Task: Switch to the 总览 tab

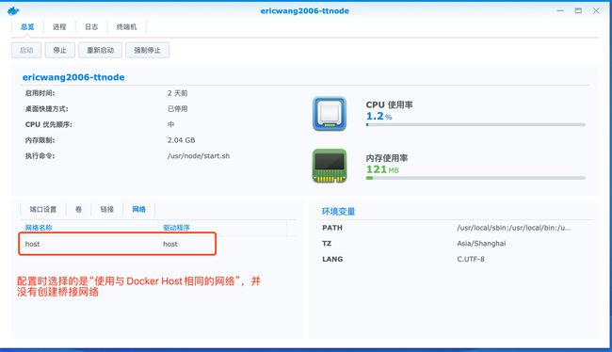Action: (27, 27)
